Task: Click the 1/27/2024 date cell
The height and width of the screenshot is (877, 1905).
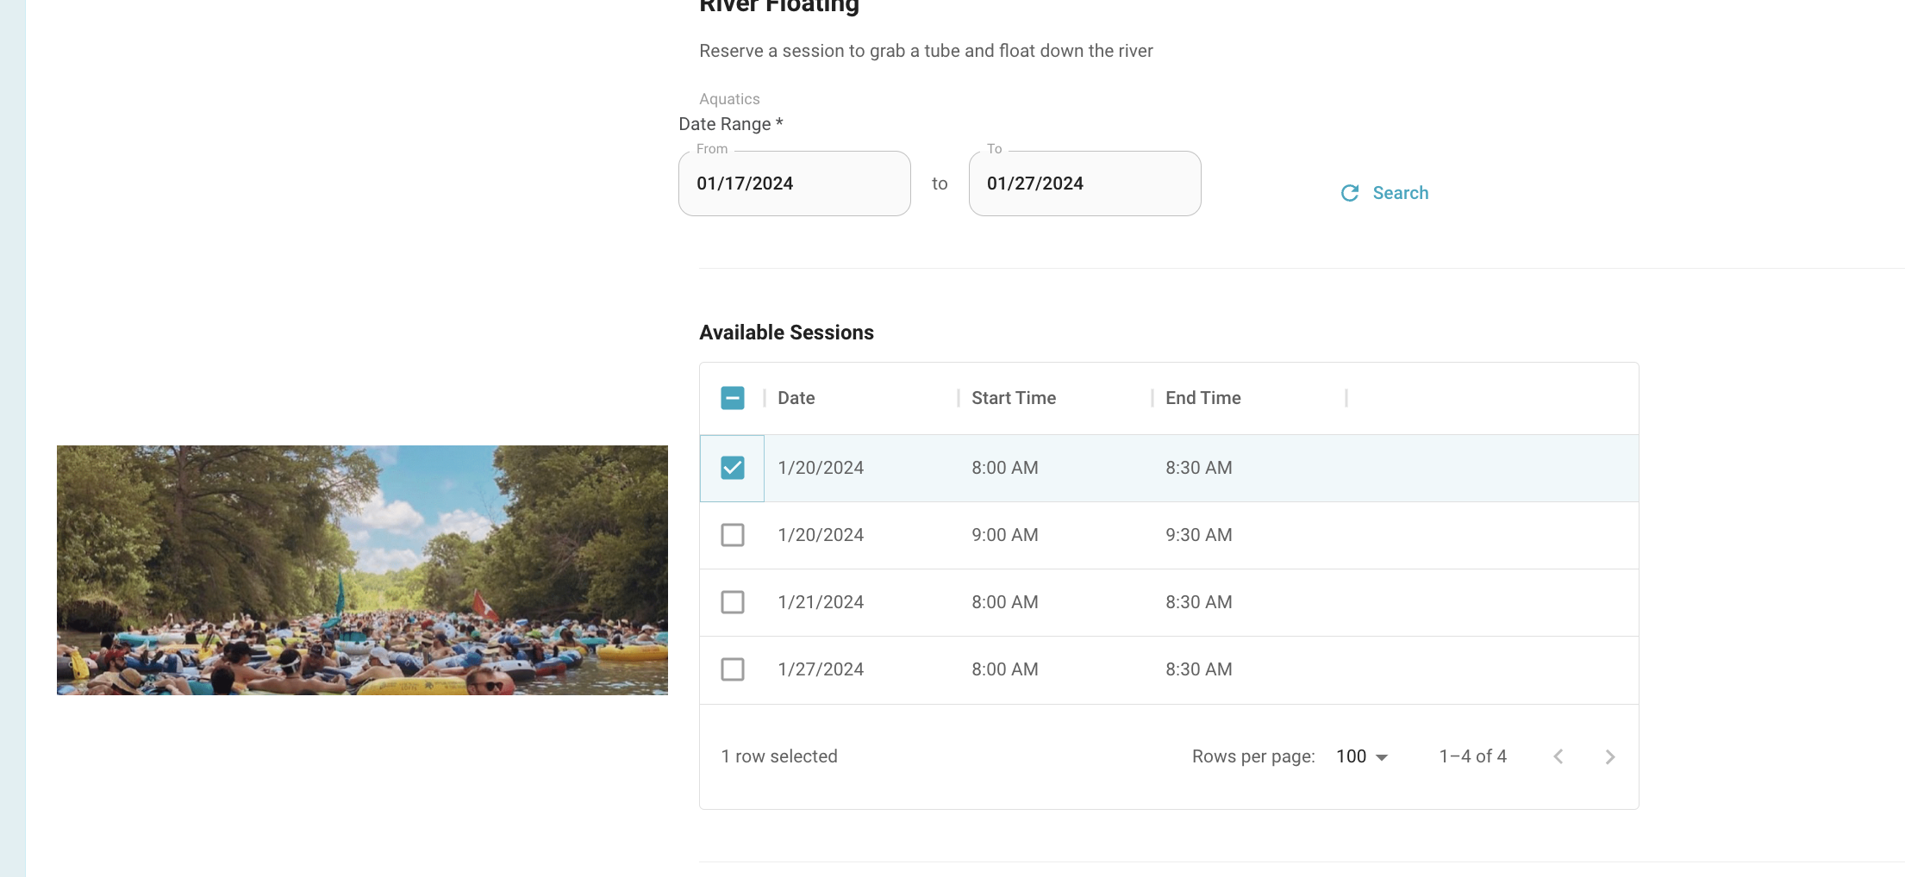Action: 821,669
